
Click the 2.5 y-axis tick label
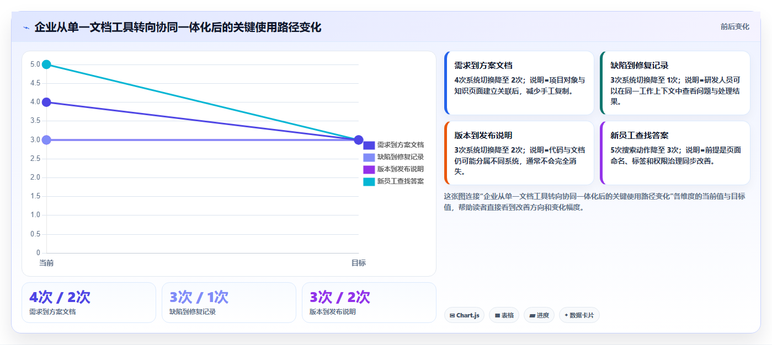pos(35,159)
